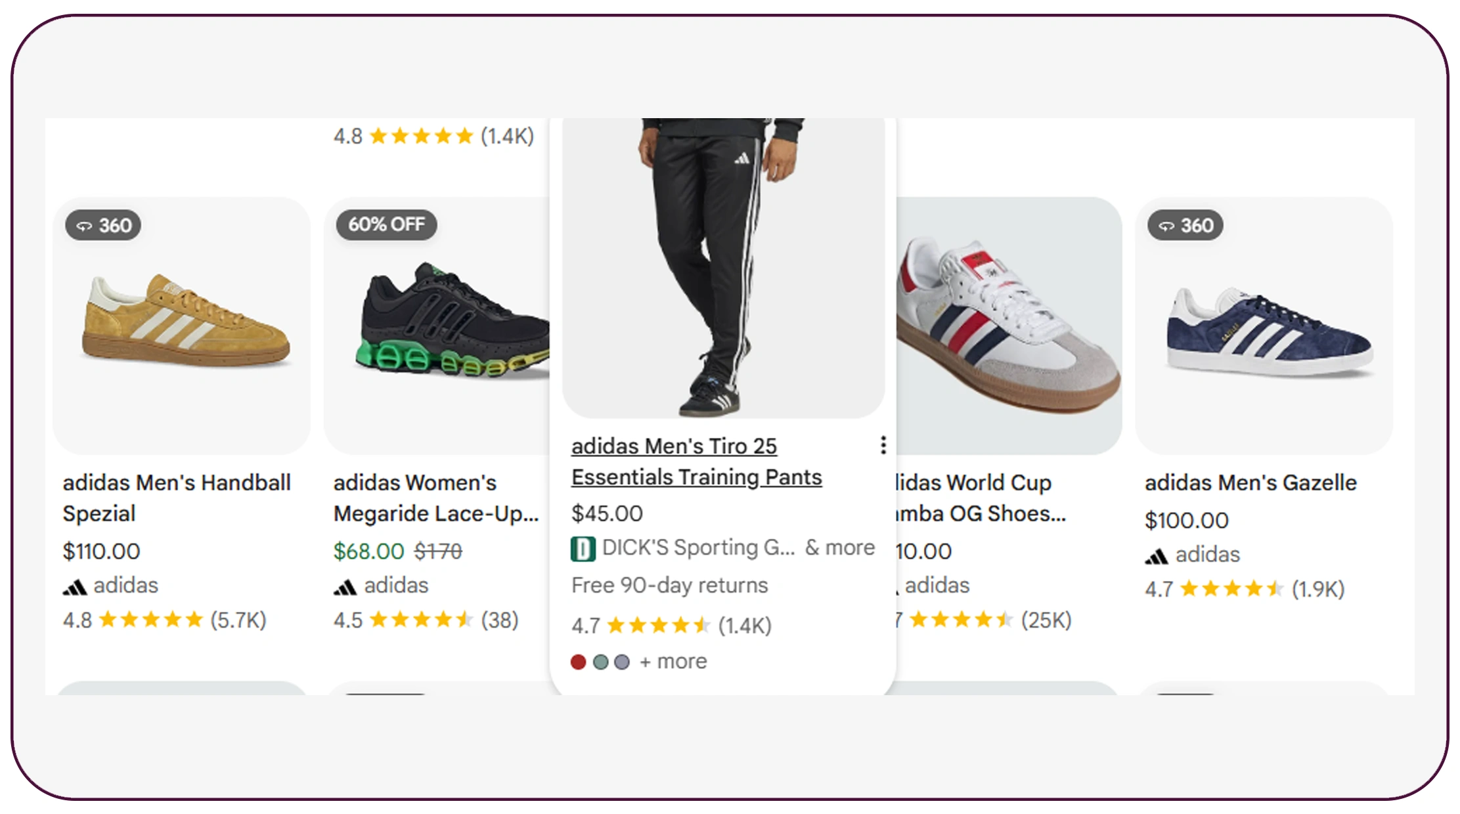The image size is (1460, 814).
Task: Open the three-dot menu on Tiro 25 pants
Action: (x=883, y=445)
